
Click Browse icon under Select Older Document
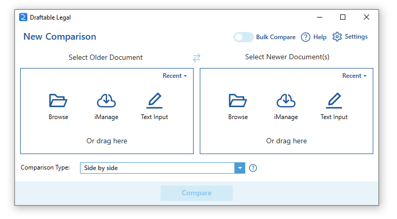click(x=58, y=100)
